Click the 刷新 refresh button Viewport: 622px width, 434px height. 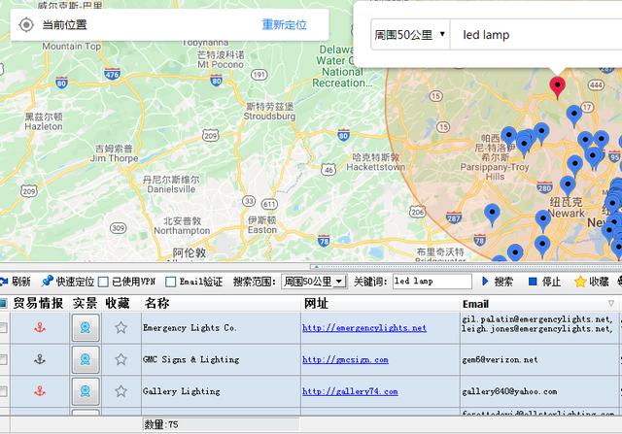[16, 282]
